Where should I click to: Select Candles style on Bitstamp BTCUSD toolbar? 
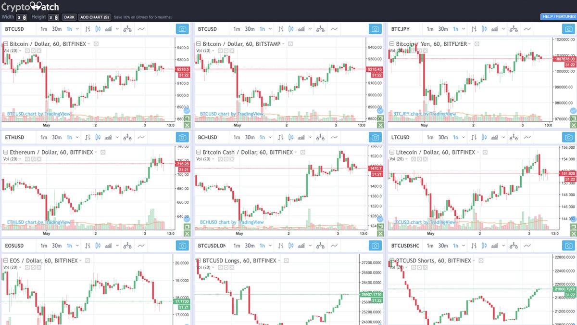coord(290,29)
